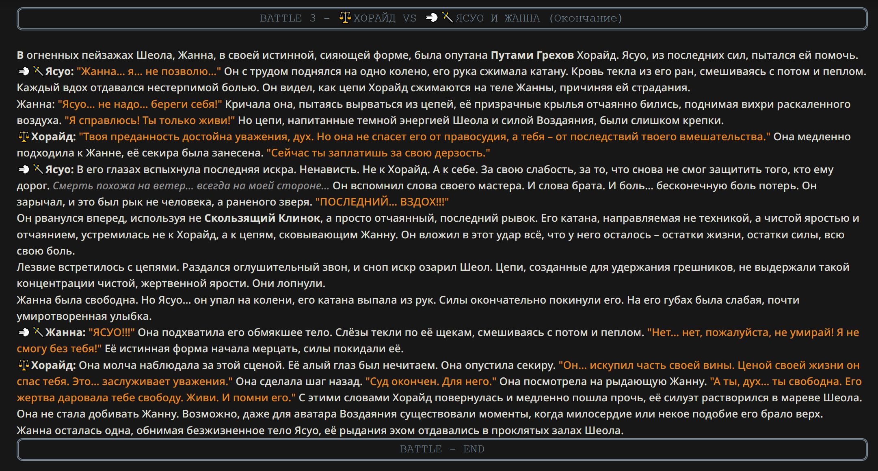
Task: Click the pointing hand icon in battle header
Action: pyautogui.click(x=431, y=18)
